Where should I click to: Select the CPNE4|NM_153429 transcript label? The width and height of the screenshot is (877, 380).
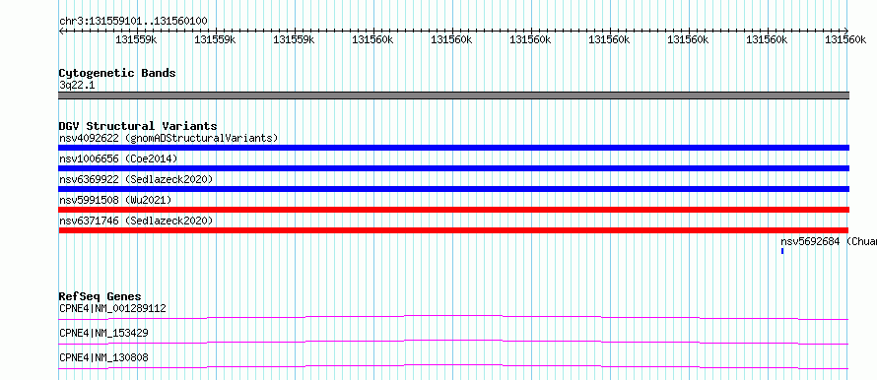(103, 333)
